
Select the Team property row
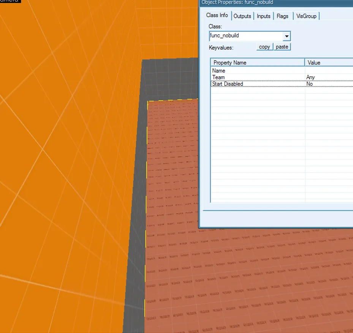pyautogui.click(x=257, y=77)
